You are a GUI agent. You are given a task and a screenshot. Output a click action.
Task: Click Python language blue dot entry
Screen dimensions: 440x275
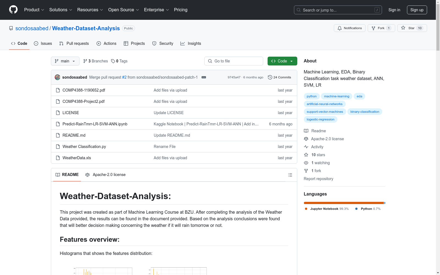368,209
